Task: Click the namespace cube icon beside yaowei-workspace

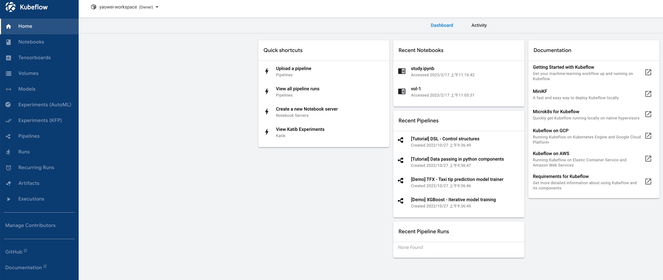Action: click(94, 7)
